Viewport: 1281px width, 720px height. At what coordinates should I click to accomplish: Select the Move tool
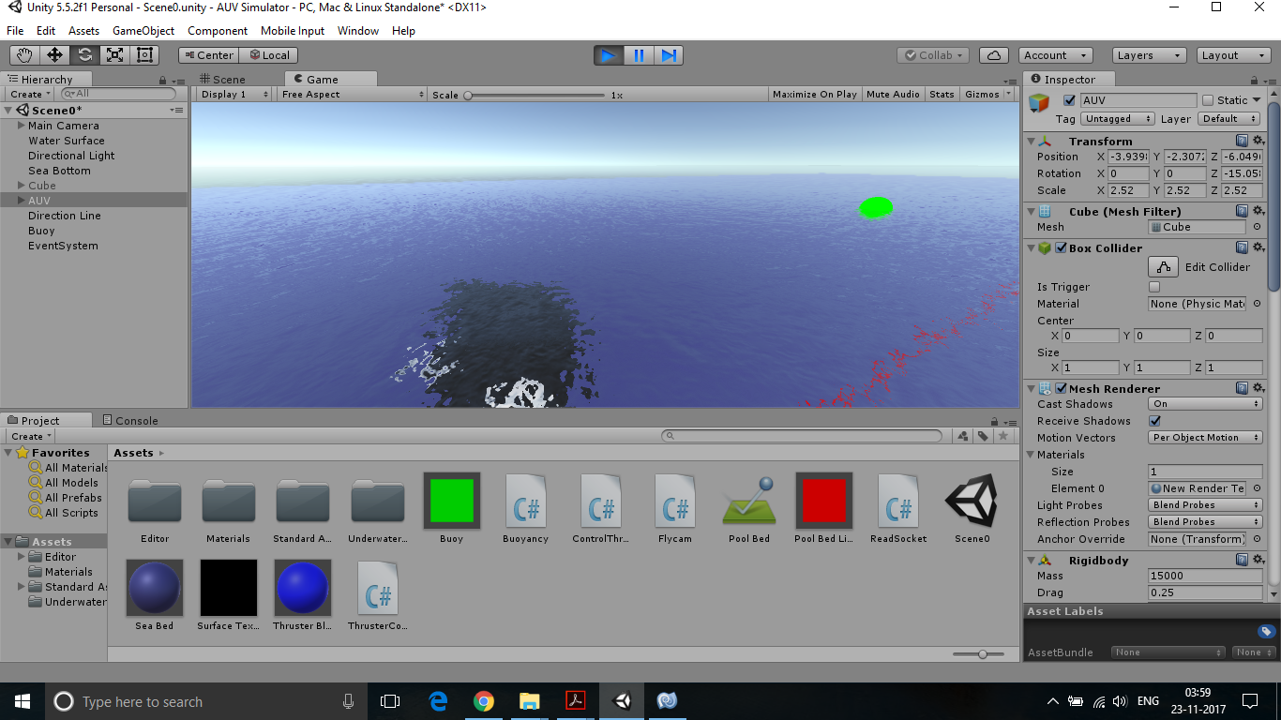pos(54,54)
